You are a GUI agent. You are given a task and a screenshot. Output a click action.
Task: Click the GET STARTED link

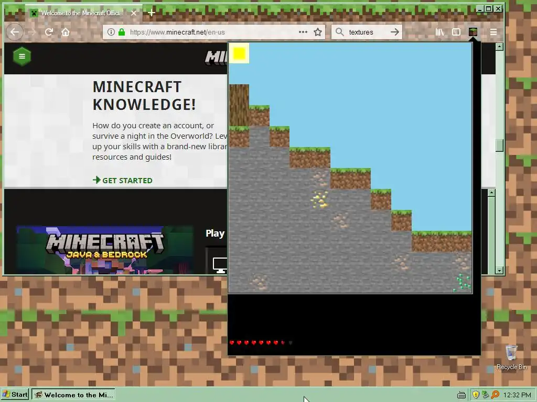pos(123,181)
